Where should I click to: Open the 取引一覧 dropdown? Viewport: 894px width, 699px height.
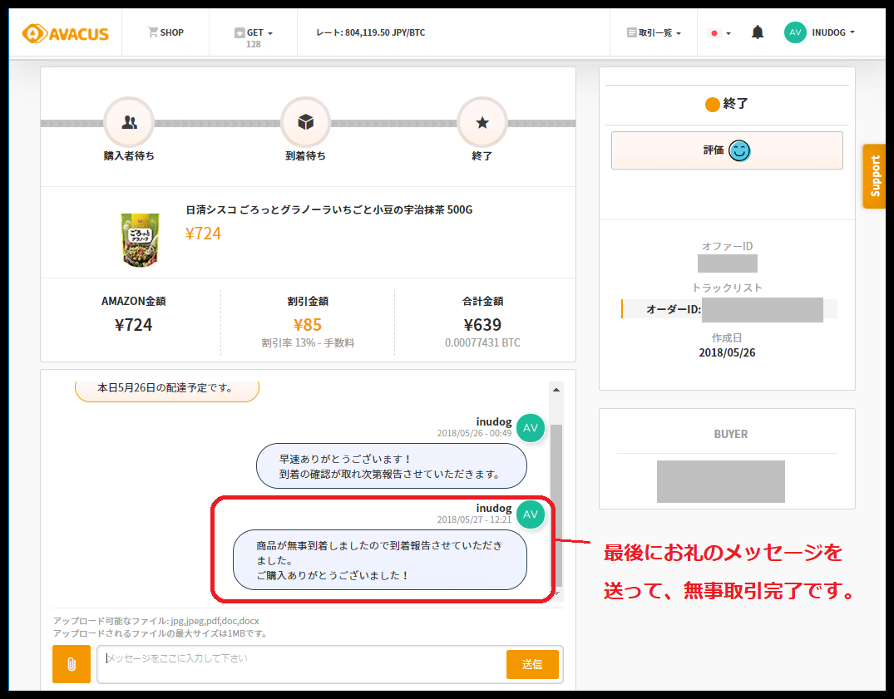tap(654, 33)
